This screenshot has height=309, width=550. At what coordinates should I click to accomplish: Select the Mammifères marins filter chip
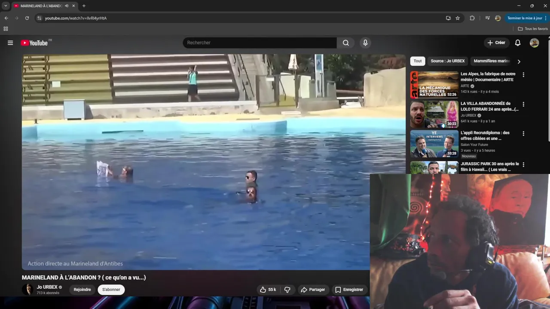(492, 61)
